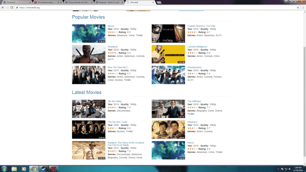Click the tray network icon
Screen dimensions: 306x172
pos(286,169)
